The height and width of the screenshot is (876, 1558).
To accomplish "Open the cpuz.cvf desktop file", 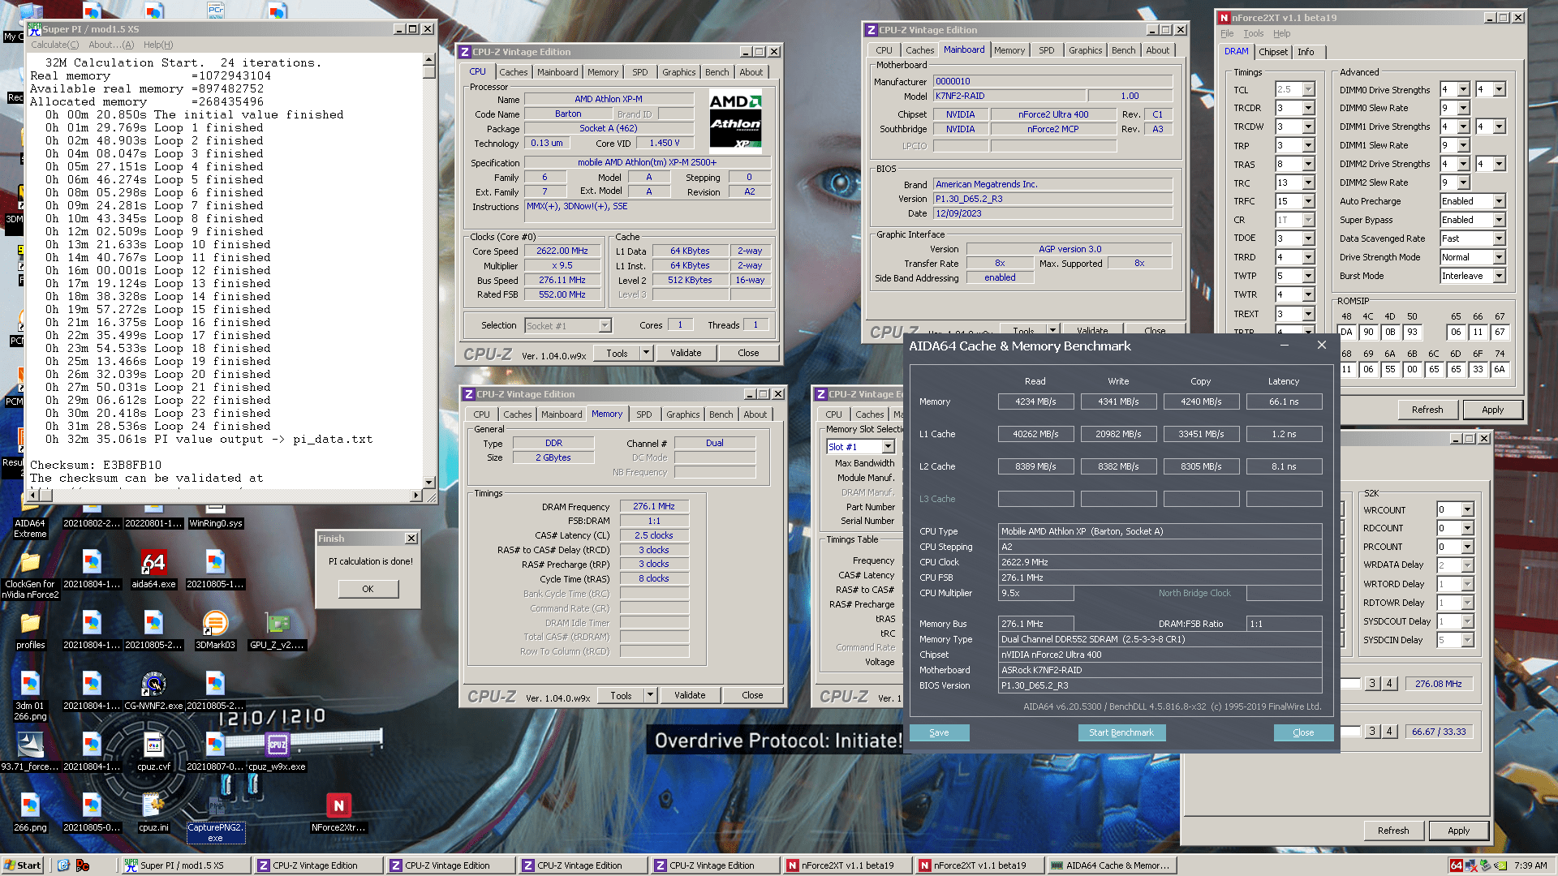I will [x=153, y=752].
